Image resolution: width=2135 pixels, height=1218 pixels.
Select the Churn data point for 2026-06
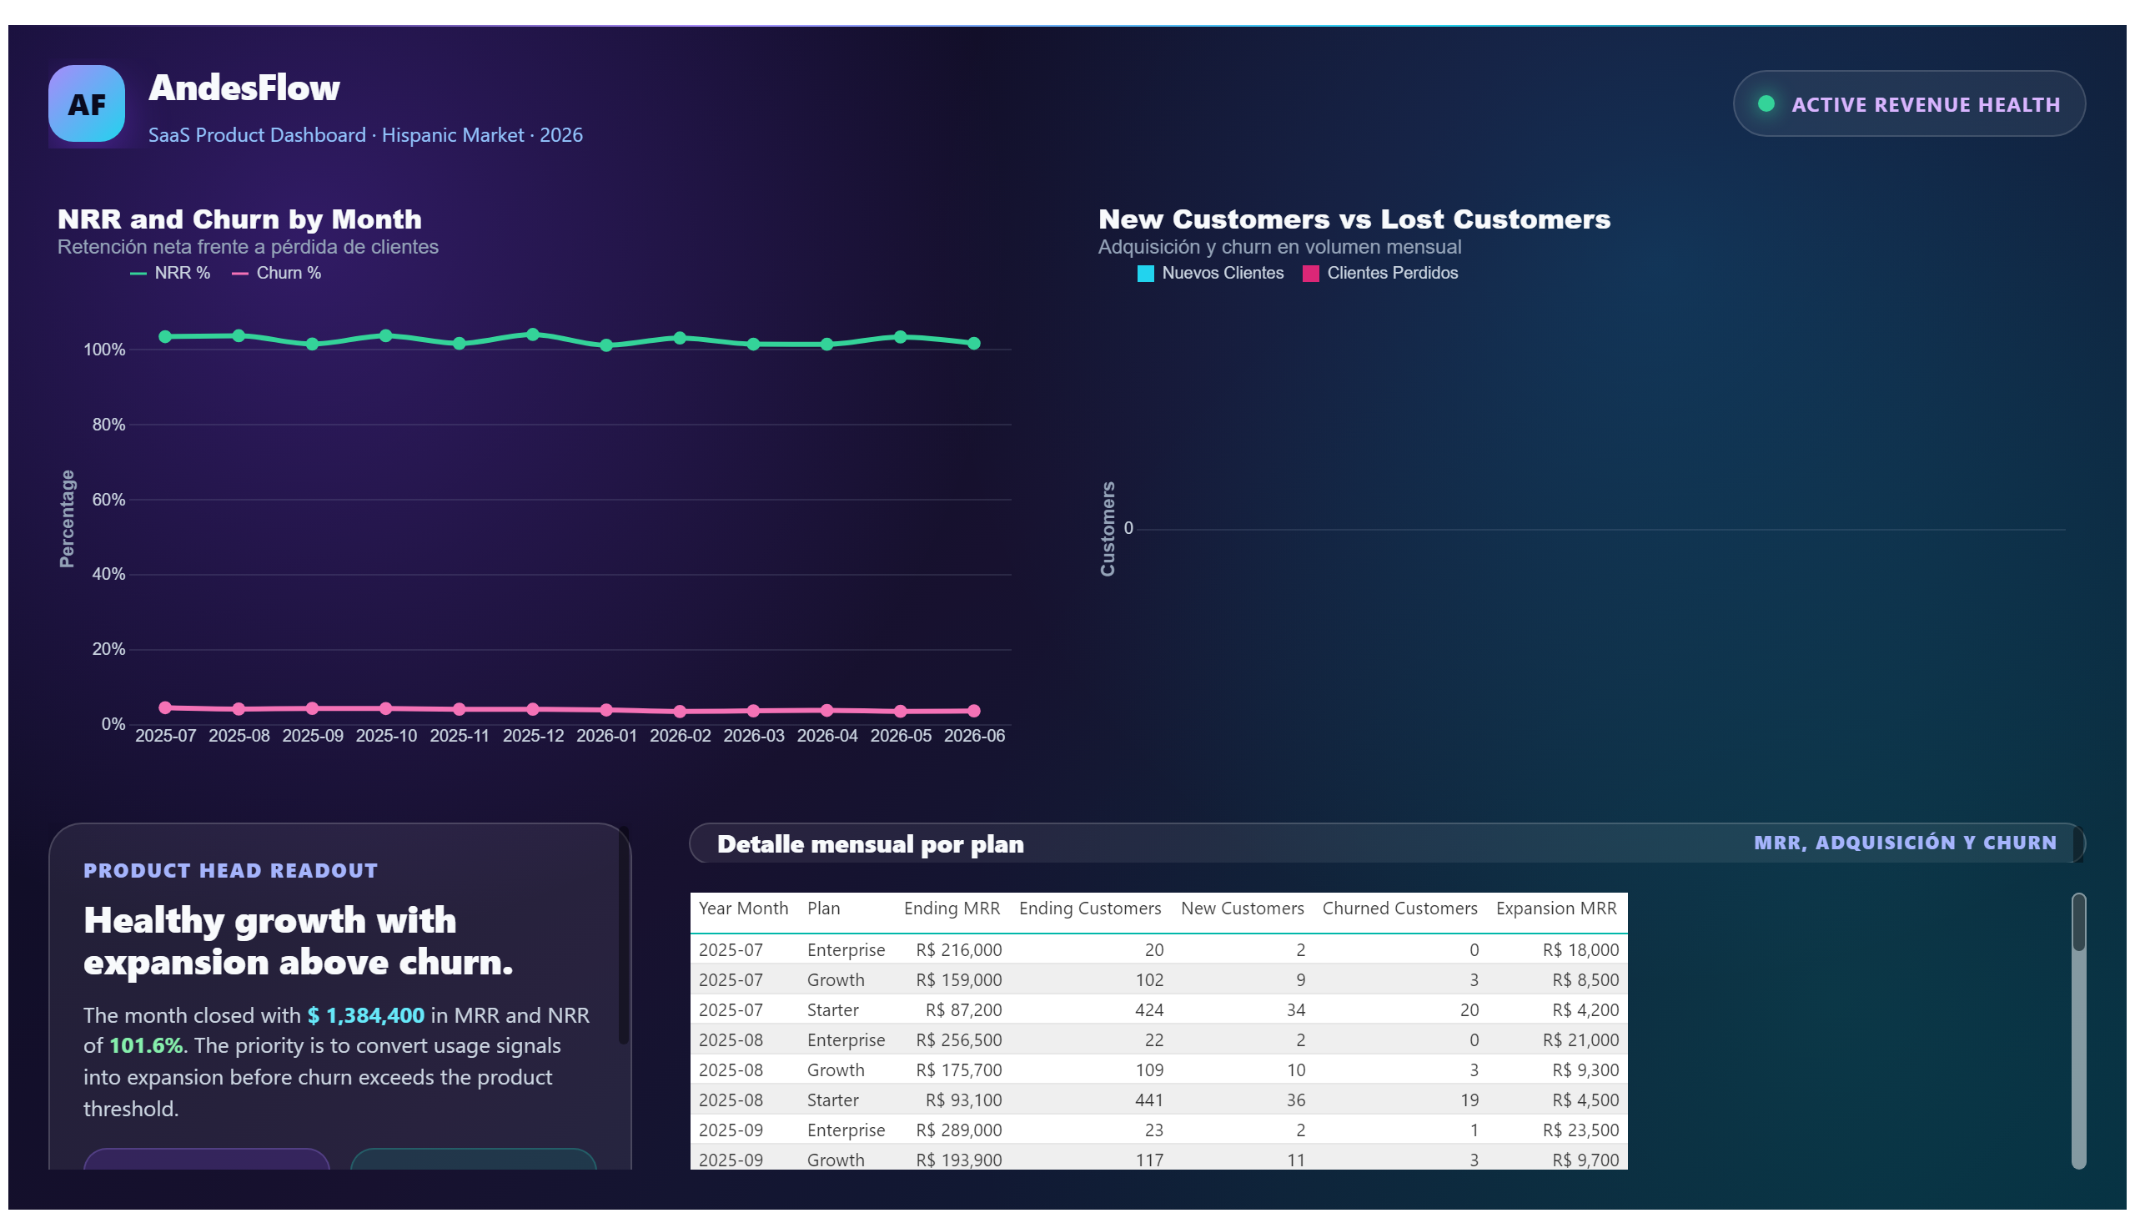[973, 710]
